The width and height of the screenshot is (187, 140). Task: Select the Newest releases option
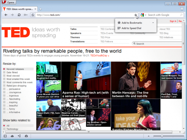[x=15, y=69]
